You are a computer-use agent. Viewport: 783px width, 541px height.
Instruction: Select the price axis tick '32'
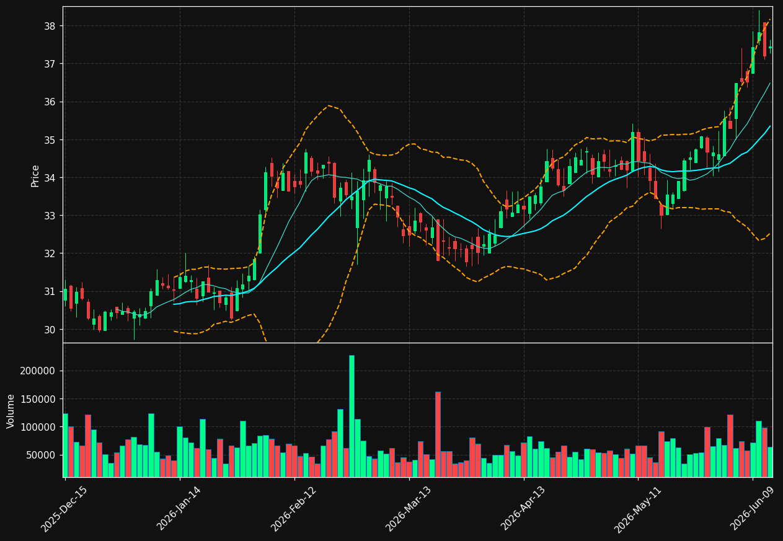tap(50, 253)
